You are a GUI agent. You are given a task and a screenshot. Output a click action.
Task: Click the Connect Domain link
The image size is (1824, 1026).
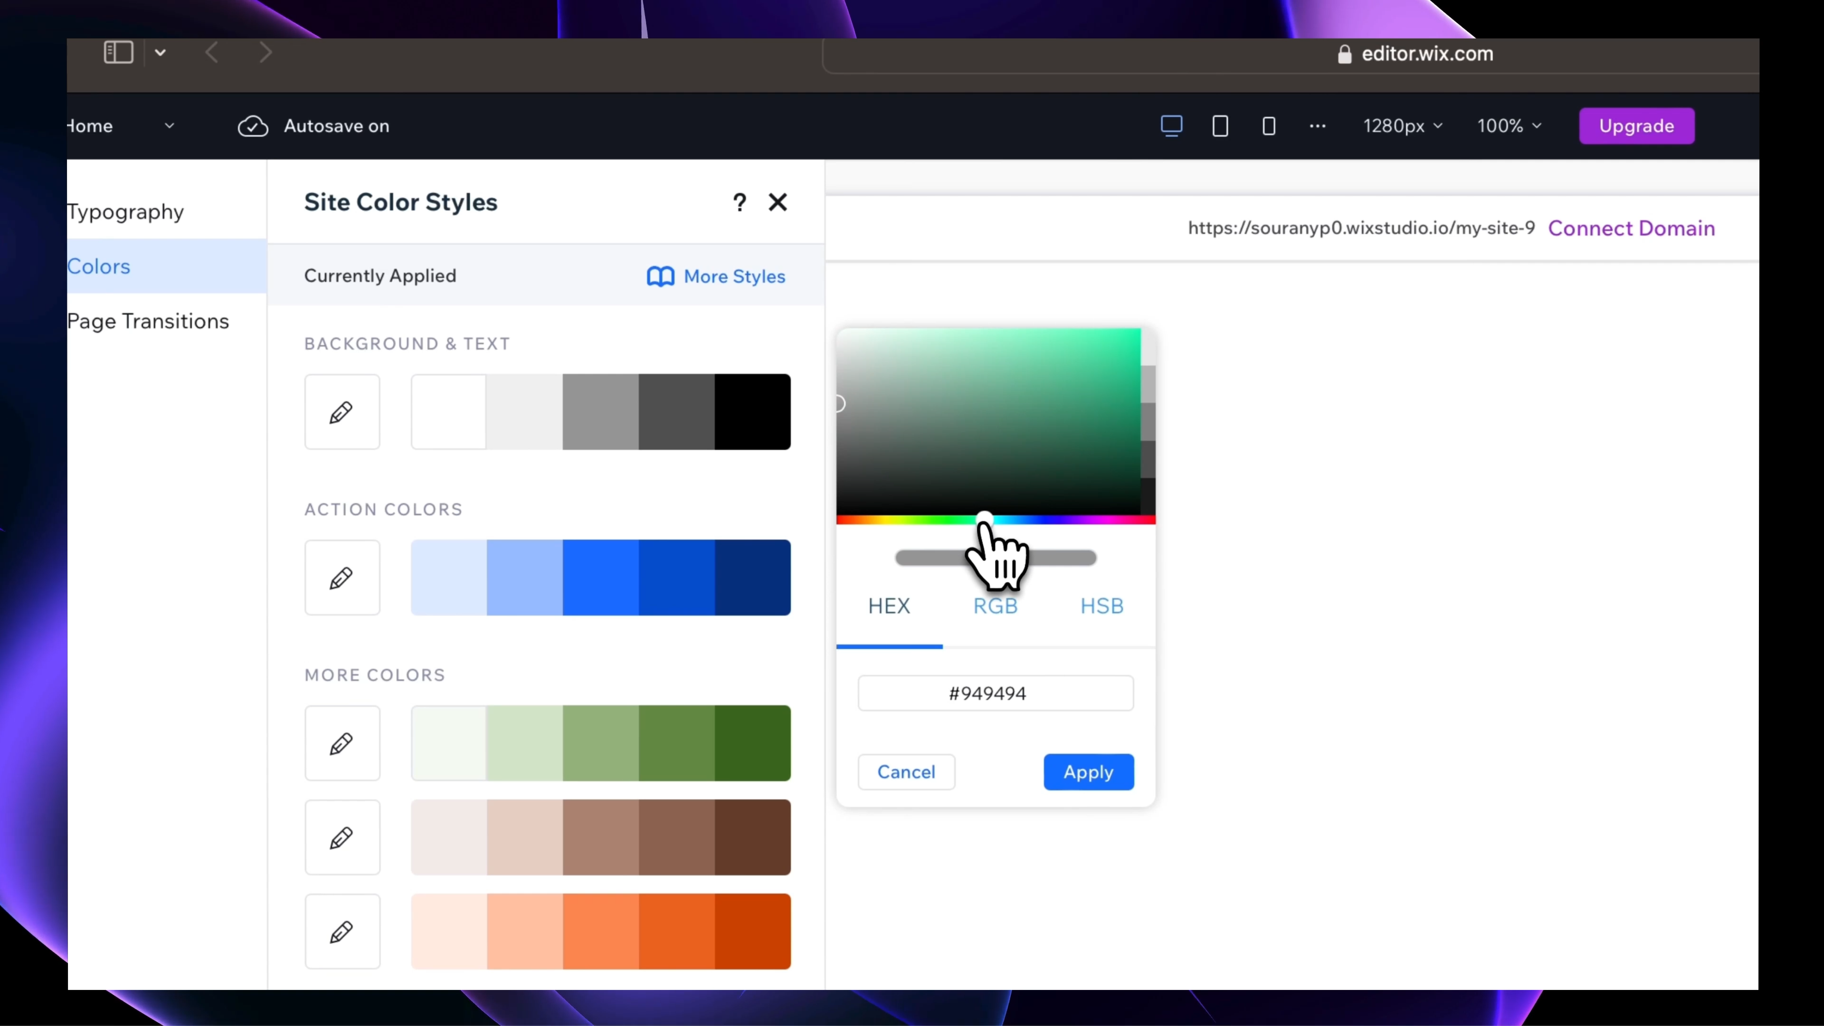tap(1632, 228)
